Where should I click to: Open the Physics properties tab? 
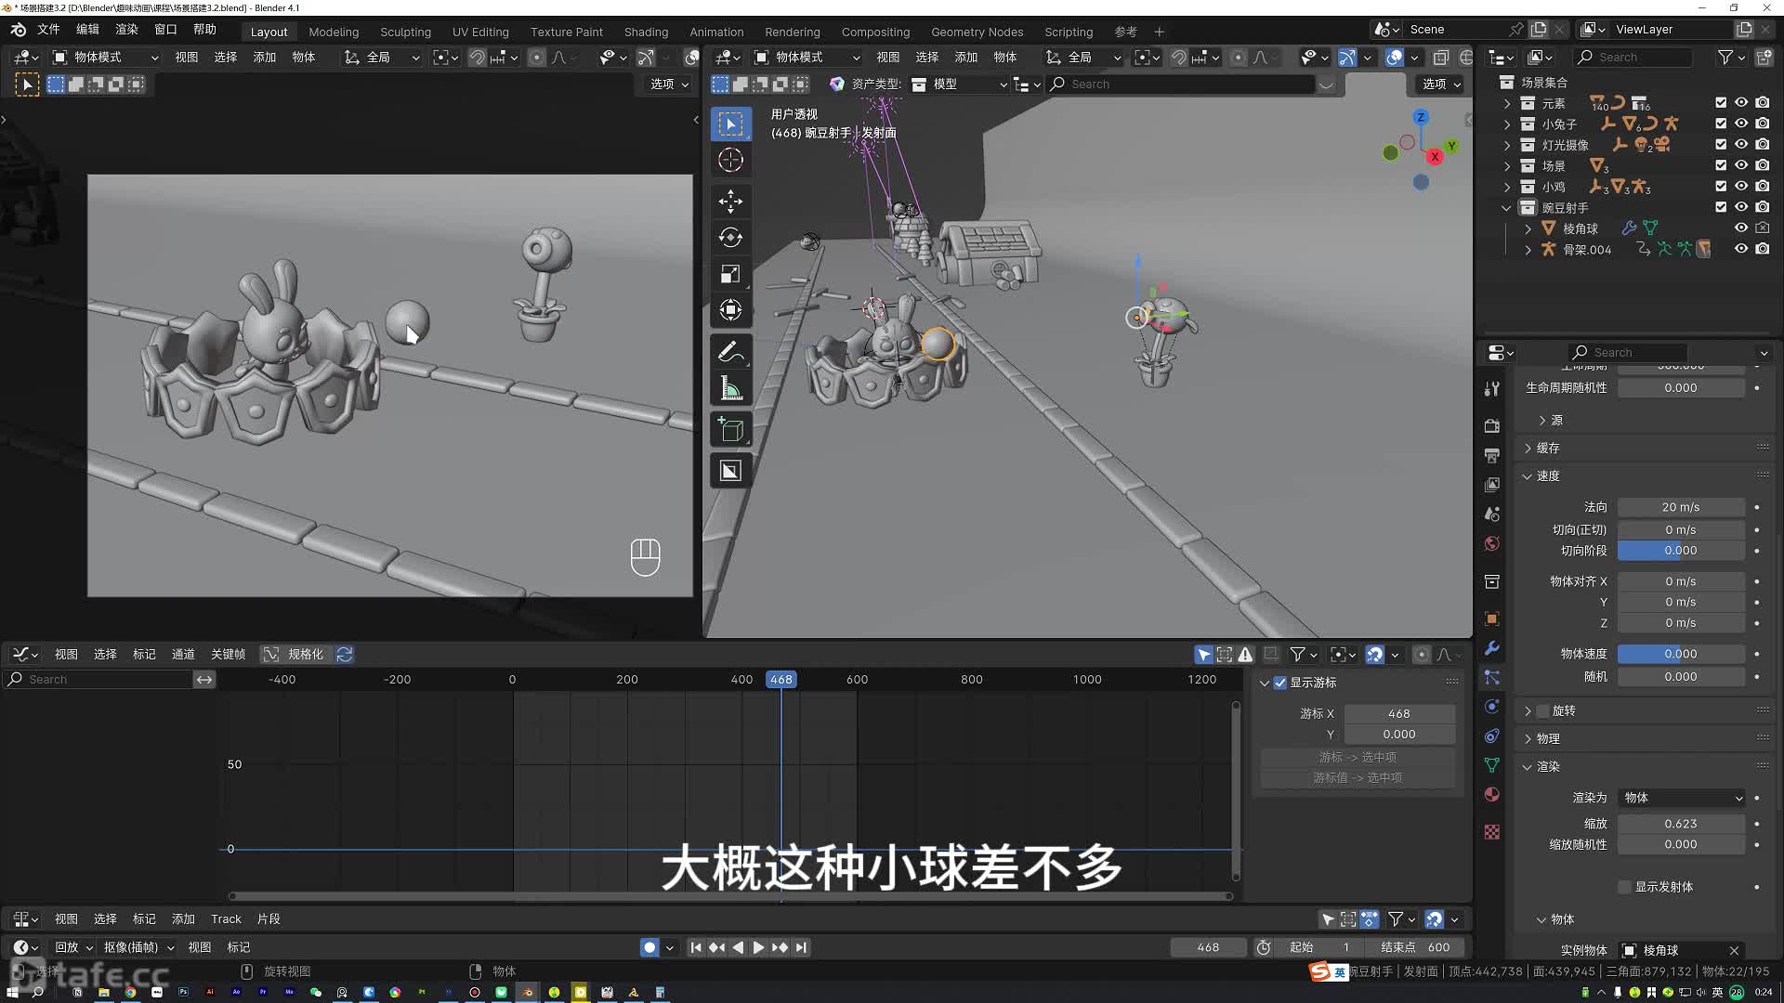coord(1492,706)
